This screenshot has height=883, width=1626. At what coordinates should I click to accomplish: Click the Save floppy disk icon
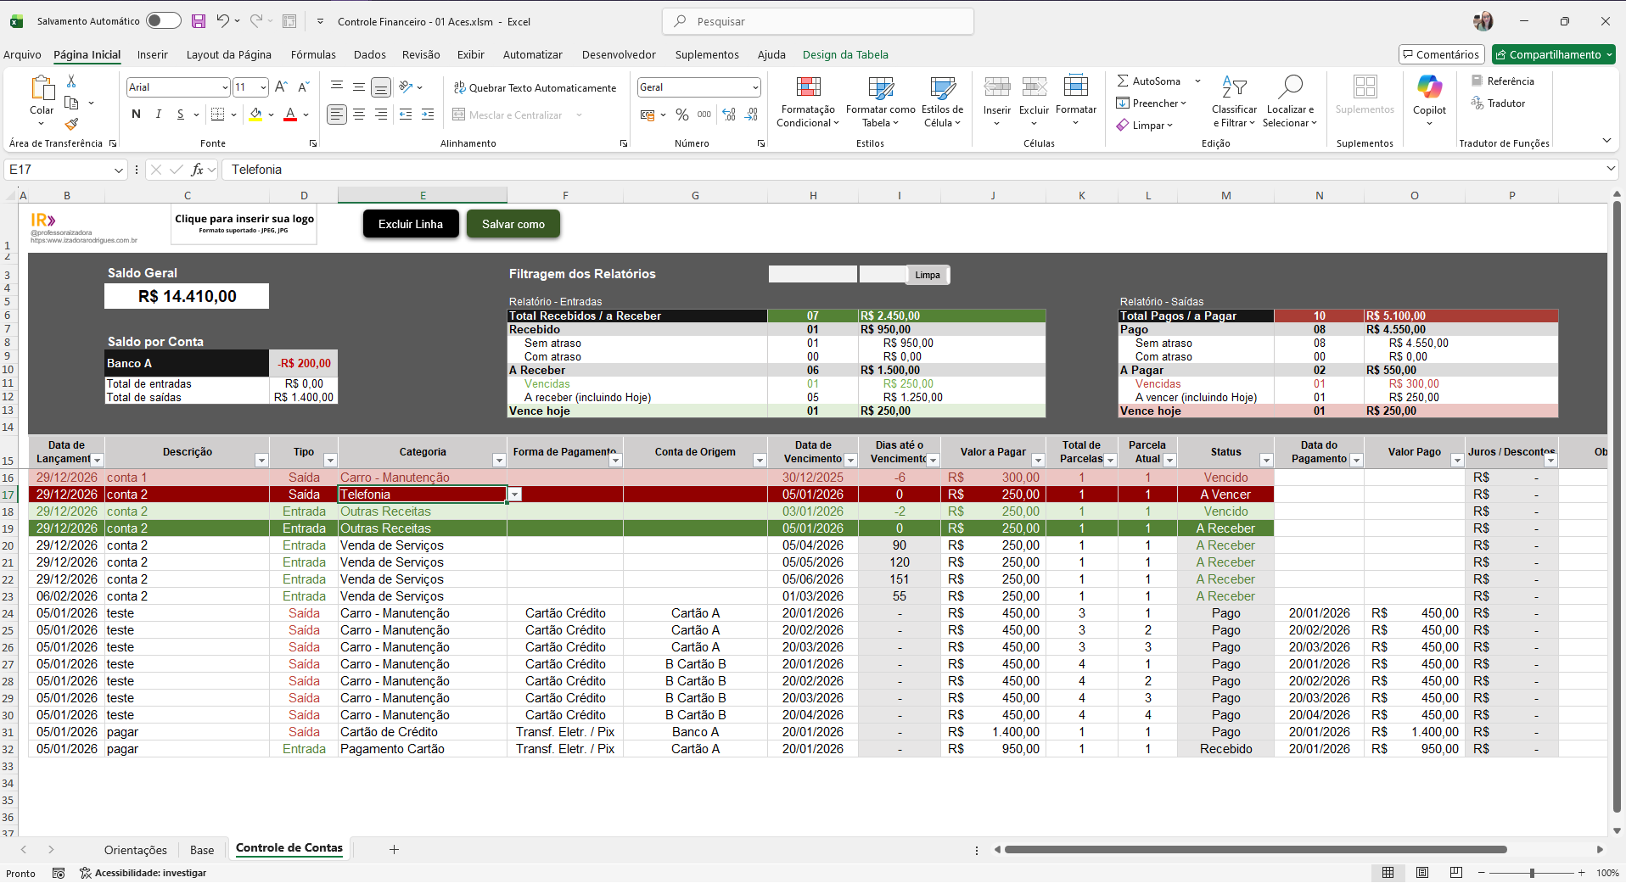tap(198, 21)
